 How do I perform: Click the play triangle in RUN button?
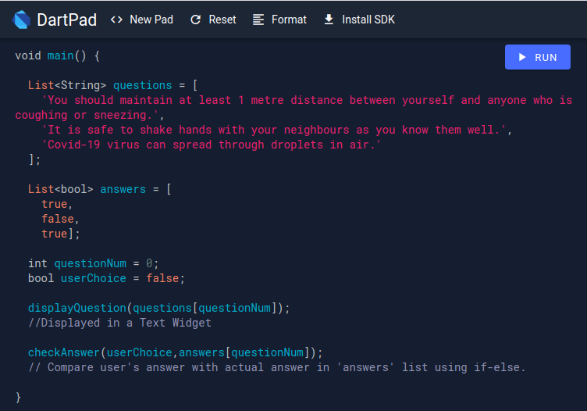pyautogui.click(x=522, y=57)
